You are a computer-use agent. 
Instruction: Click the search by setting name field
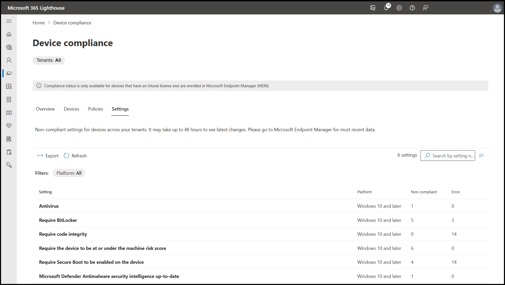[x=451, y=156]
